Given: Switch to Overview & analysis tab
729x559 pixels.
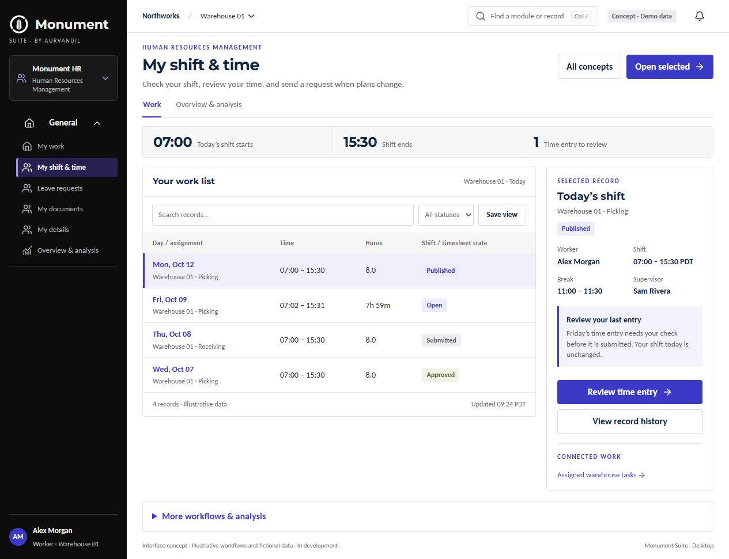Looking at the screenshot, I should pos(209,105).
